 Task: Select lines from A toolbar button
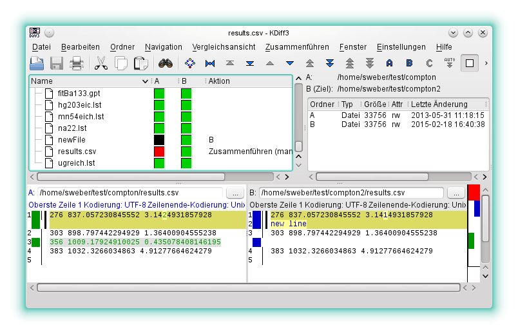coord(390,63)
